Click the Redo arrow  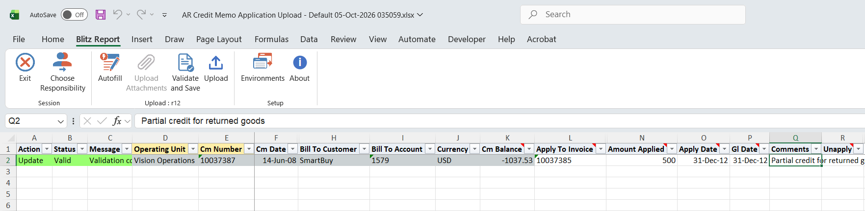[x=141, y=15]
